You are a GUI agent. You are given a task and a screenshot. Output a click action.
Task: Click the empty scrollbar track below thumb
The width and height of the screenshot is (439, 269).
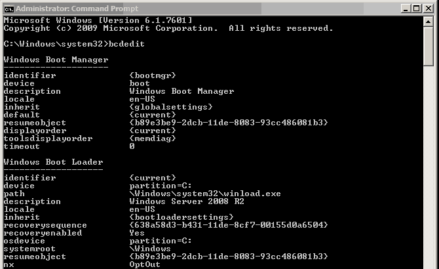click(428, 168)
